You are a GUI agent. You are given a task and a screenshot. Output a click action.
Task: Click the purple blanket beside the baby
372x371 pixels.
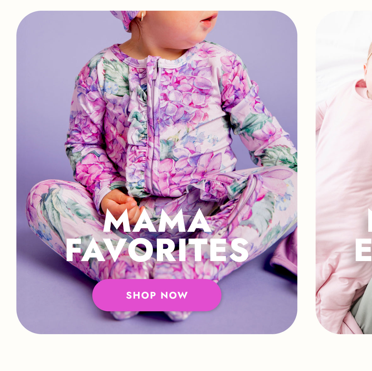coord(285,254)
